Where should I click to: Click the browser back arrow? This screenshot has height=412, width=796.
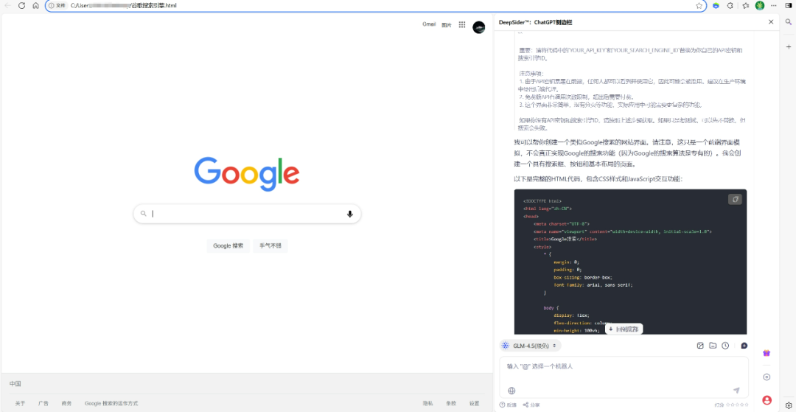[7, 6]
